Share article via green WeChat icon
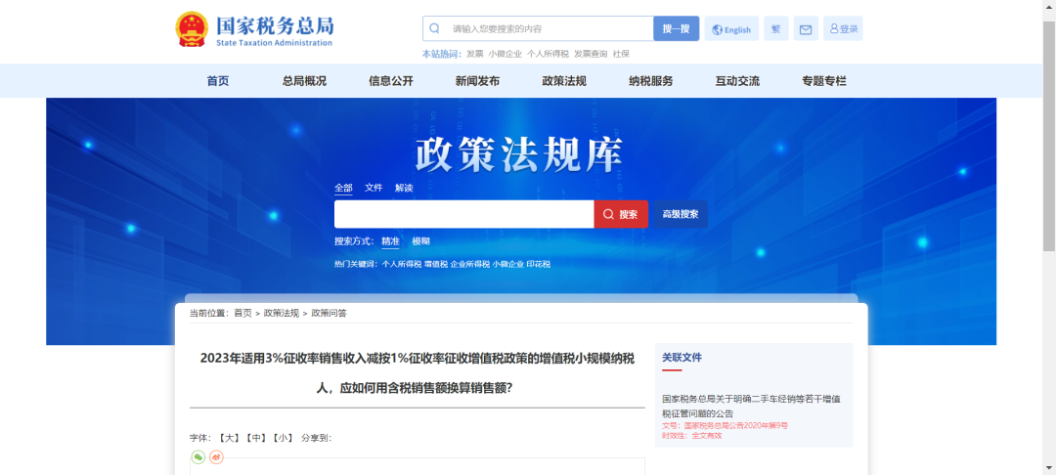This screenshot has height=475, width=1056. click(x=198, y=456)
